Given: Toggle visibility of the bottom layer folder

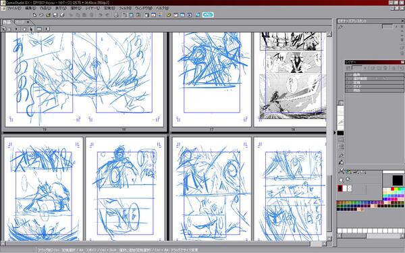Looking at the screenshot, I should tap(348, 90).
